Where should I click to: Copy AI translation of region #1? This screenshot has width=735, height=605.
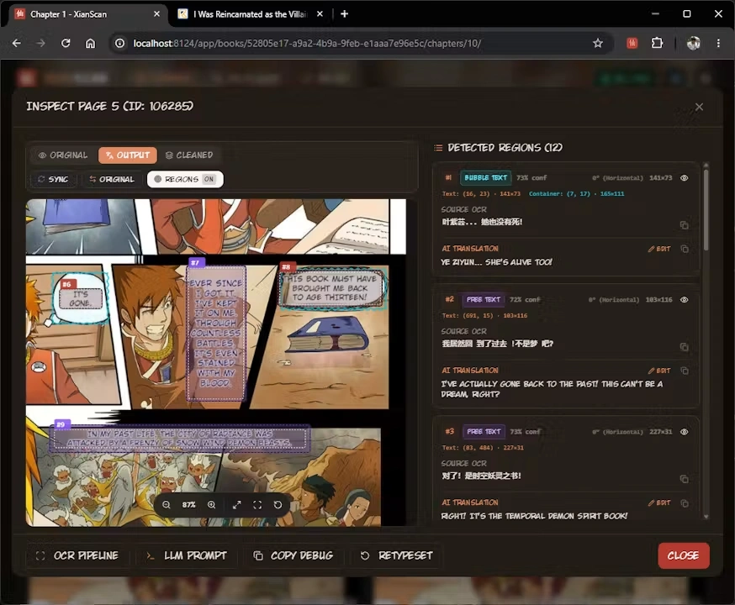(x=685, y=249)
